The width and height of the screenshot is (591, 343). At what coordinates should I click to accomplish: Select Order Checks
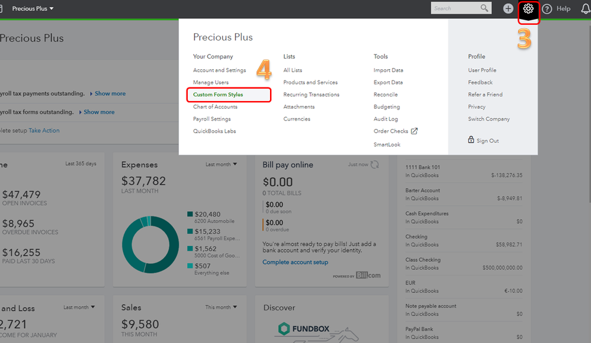[391, 131]
